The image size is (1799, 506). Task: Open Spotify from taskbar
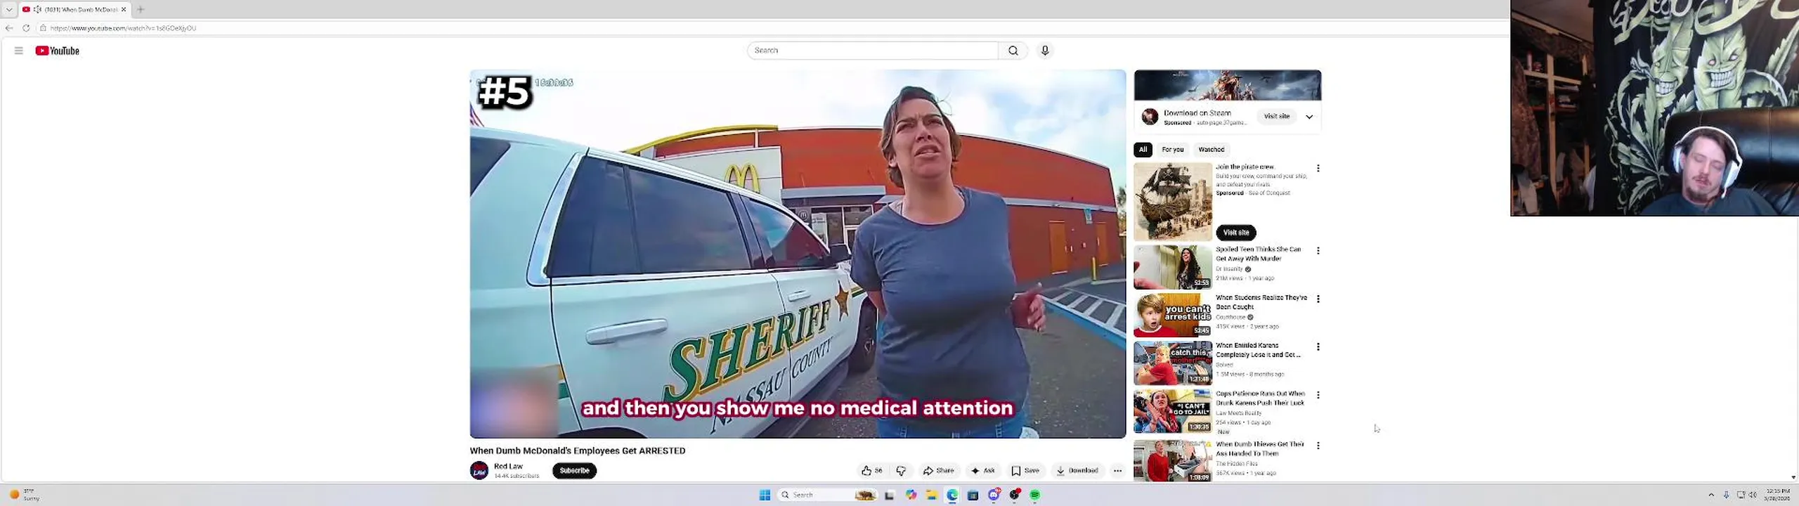[x=1034, y=495]
